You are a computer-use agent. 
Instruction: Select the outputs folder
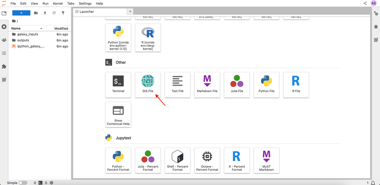pos(40,40)
